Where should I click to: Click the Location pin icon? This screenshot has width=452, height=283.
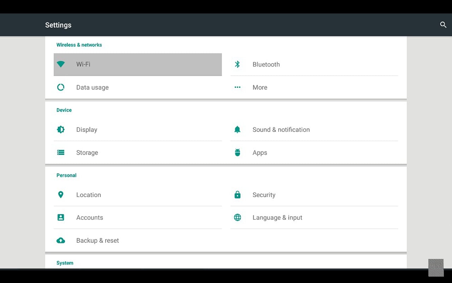pyautogui.click(x=61, y=195)
